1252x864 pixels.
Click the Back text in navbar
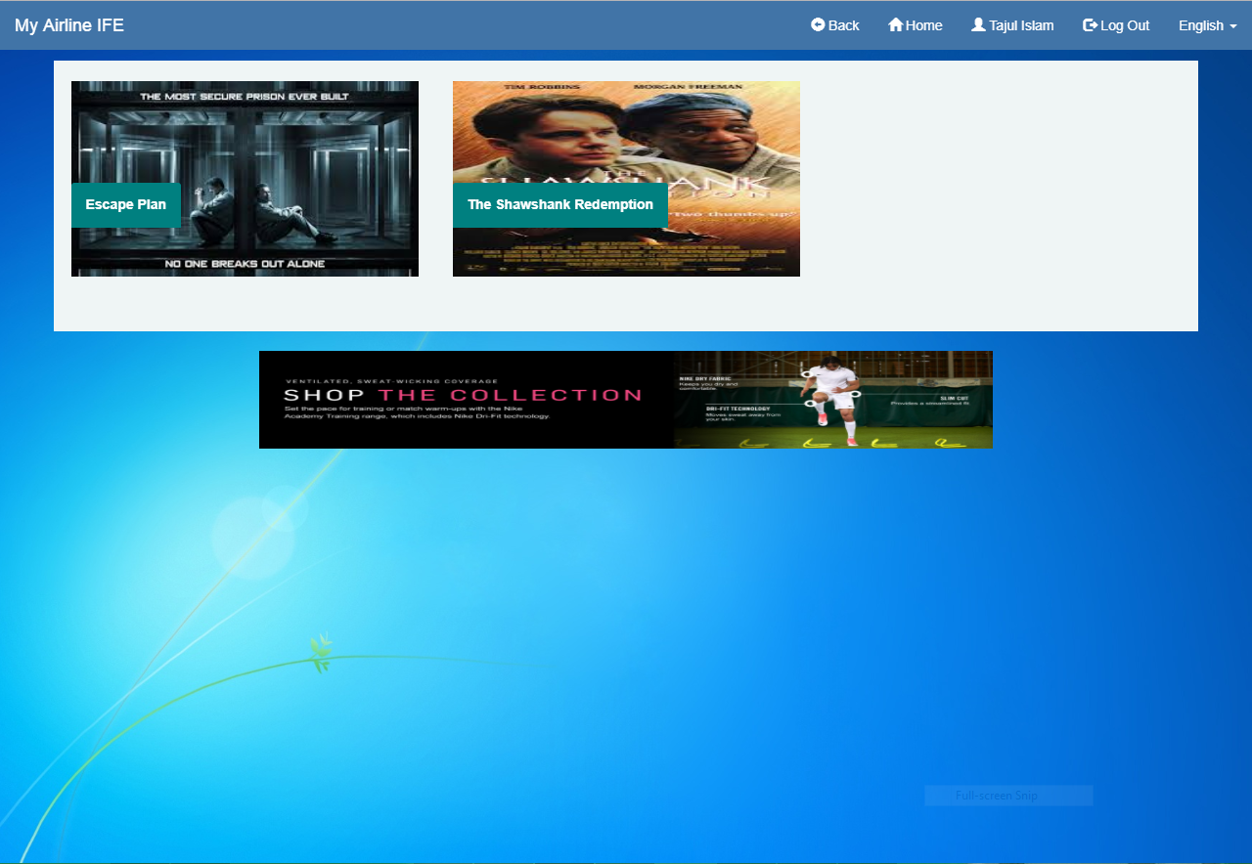coord(843,25)
